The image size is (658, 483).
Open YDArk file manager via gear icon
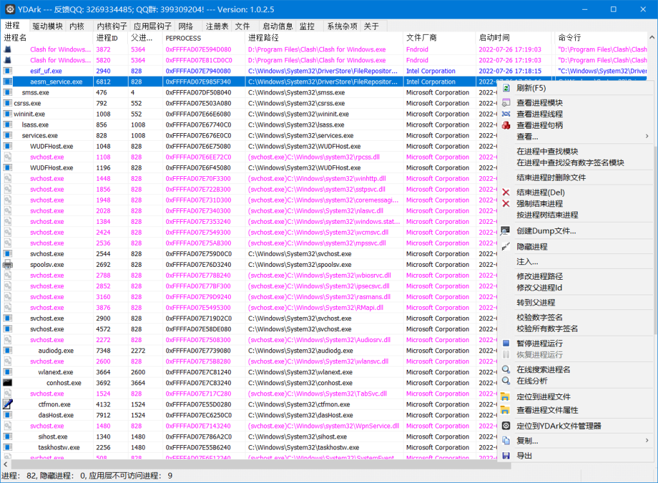click(506, 424)
